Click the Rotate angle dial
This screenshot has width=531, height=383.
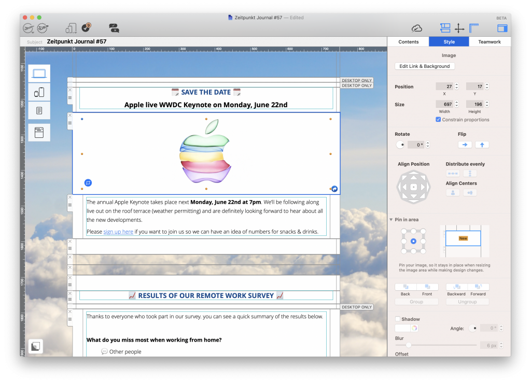tap(400, 145)
